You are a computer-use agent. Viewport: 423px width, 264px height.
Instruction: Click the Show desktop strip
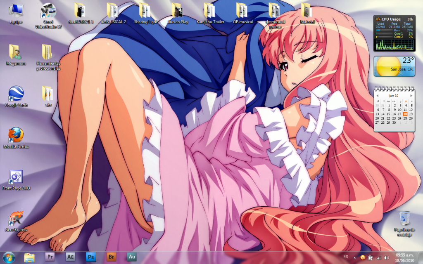point(421,257)
